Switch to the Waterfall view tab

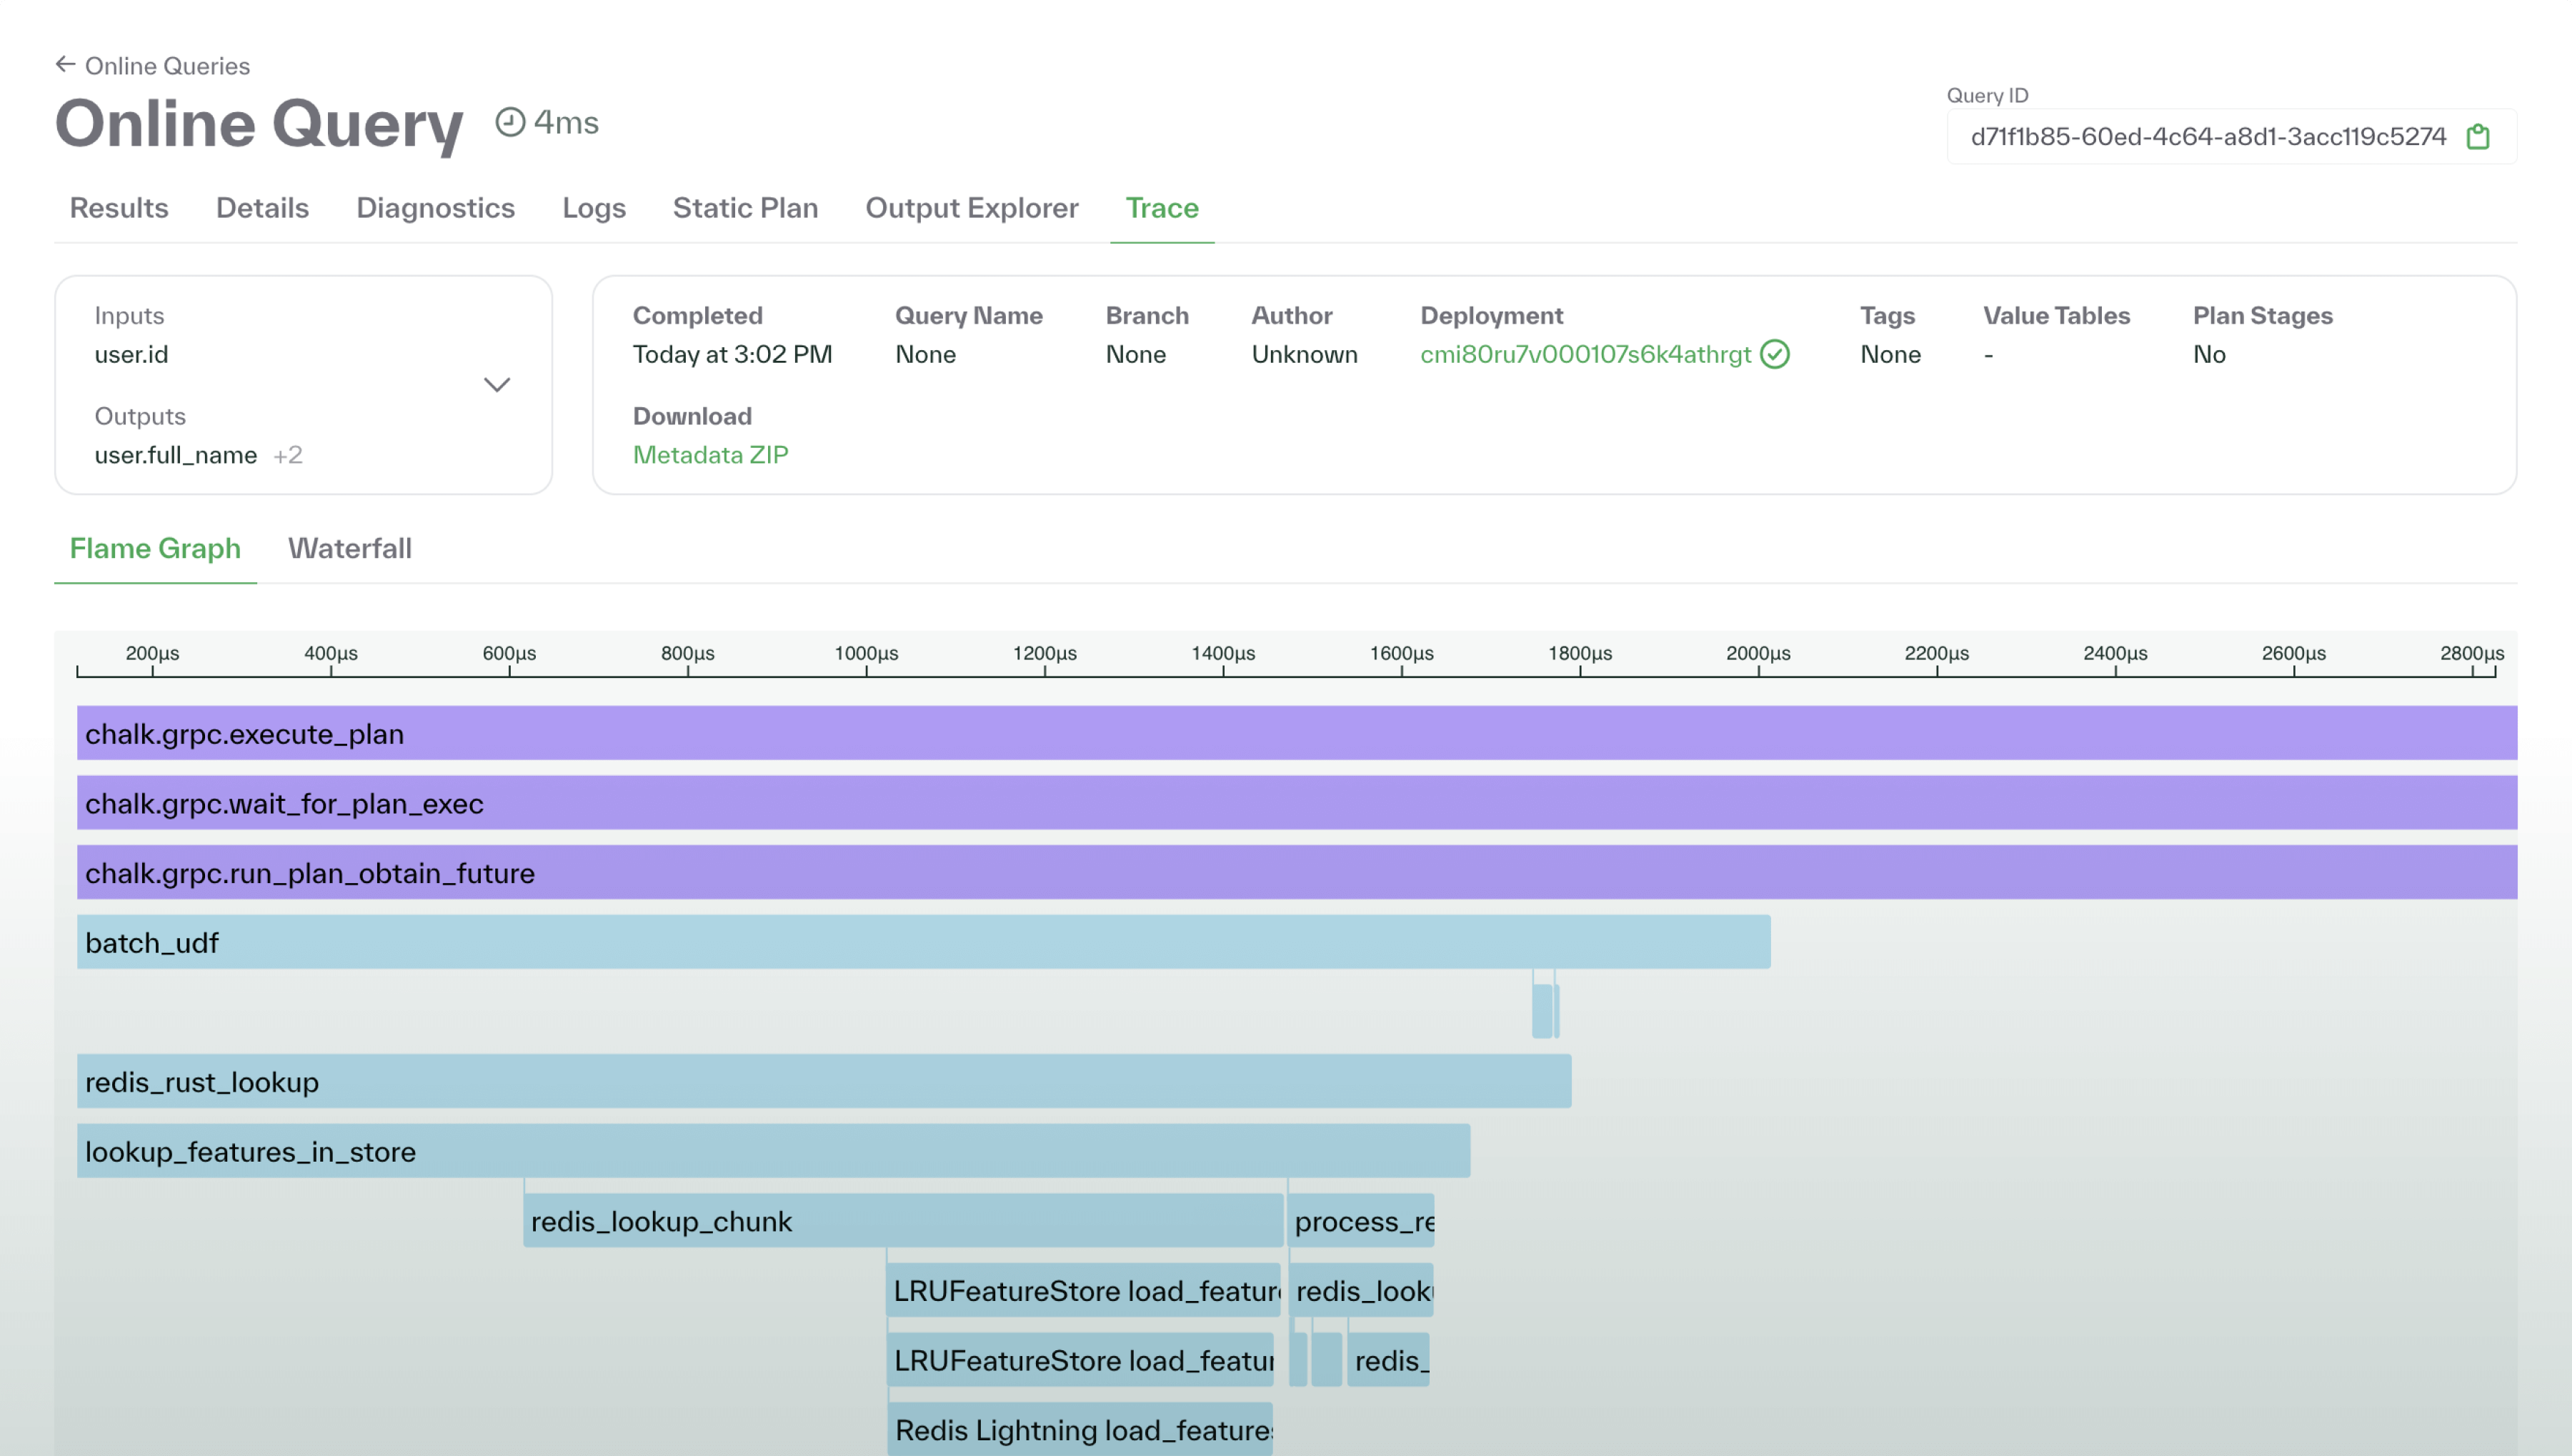tap(349, 548)
